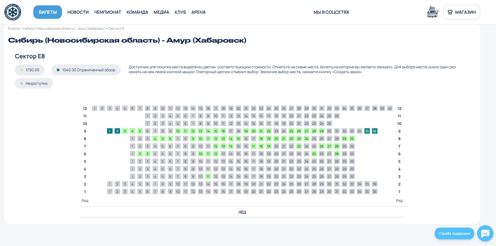Select seat 10 in row 6
496x246 pixels.
tap(200, 154)
